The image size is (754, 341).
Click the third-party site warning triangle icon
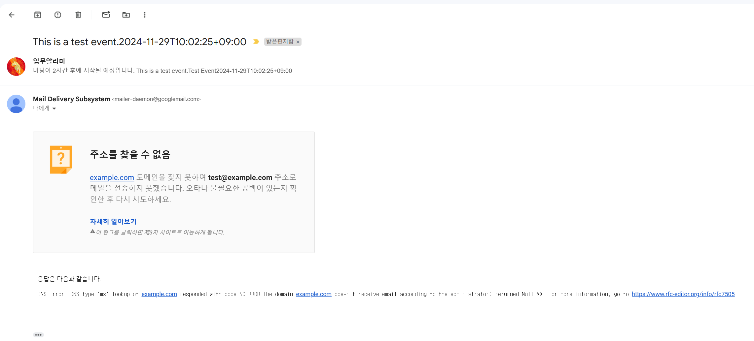pyautogui.click(x=92, y=232)
